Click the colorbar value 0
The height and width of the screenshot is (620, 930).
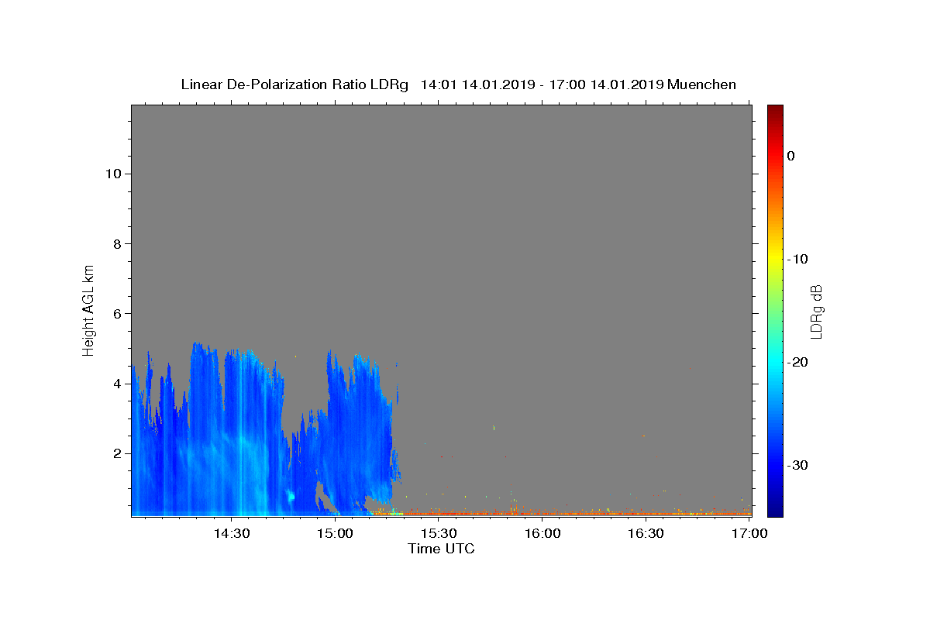[790, 156]
